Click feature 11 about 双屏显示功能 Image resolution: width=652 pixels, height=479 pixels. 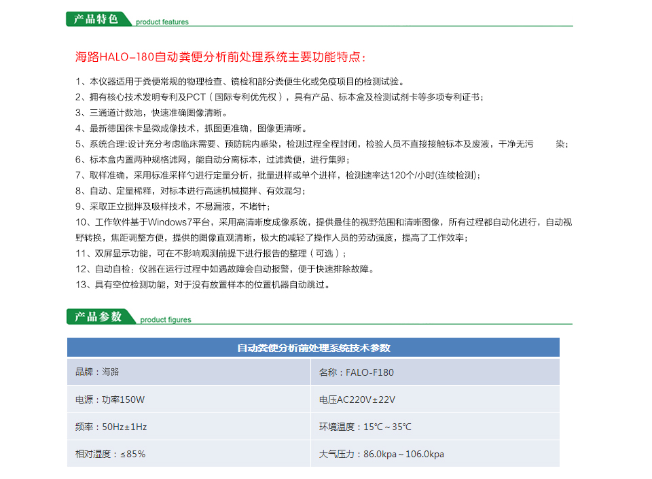pos(212,253)
